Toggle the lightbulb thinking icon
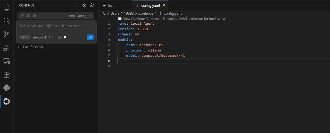The height and width of the screenshot is (133, 330). (x=65, y=37)
